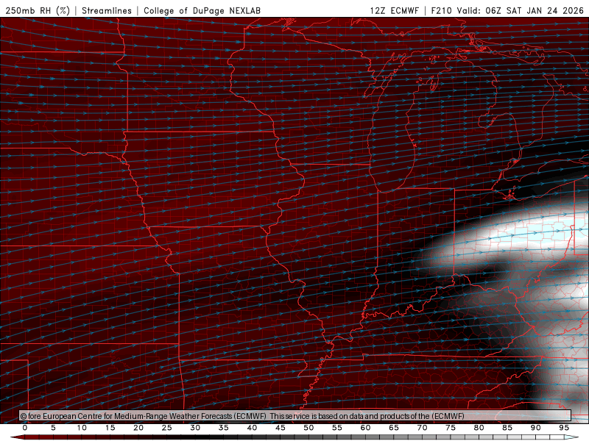
Task: Select the 'F210' forecast hour label
Action: (441, 10)
